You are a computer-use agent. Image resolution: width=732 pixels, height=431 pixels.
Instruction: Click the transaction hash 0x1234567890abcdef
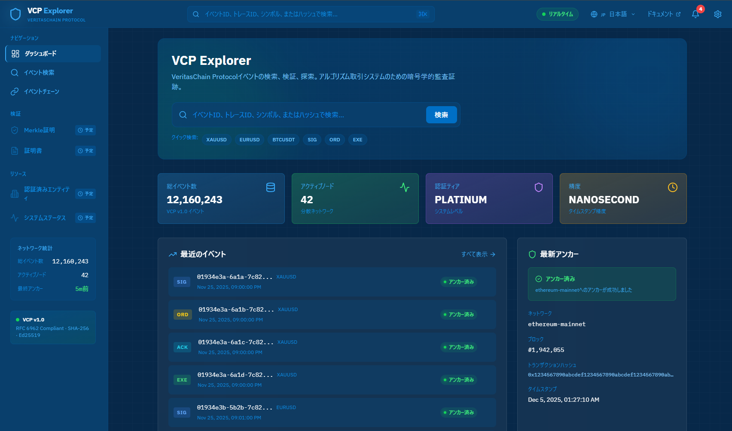601,375
